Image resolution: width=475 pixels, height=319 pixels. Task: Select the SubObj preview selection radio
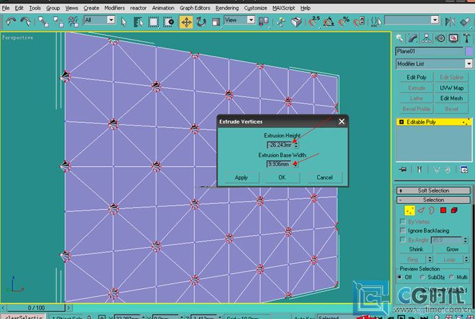pos(423,277)
